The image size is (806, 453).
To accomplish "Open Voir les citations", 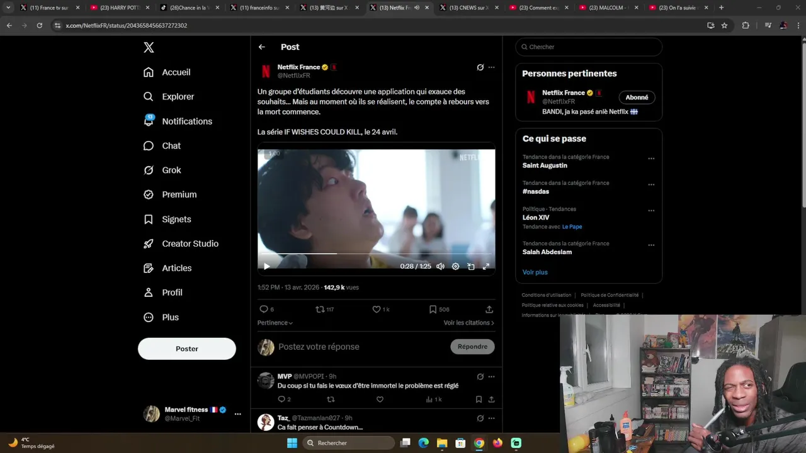I will pyautogui.click(x=469, y=323).
